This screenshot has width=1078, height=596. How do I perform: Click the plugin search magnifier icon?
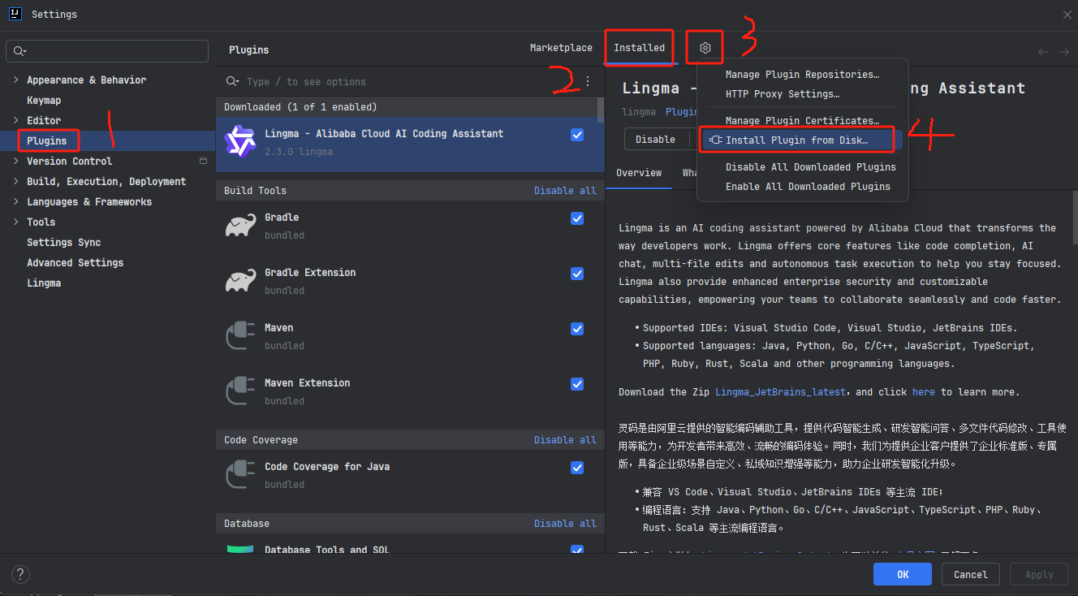coord(232,81)
